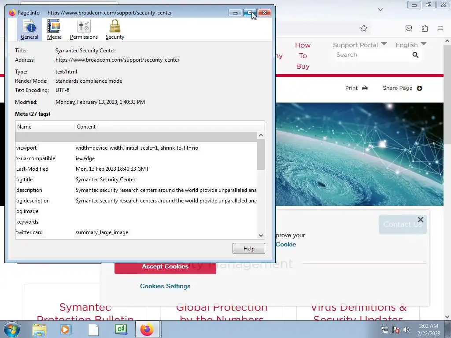
Task: Open the Cookie policy link
Action: pyautogui.click(x=285, y=244)
